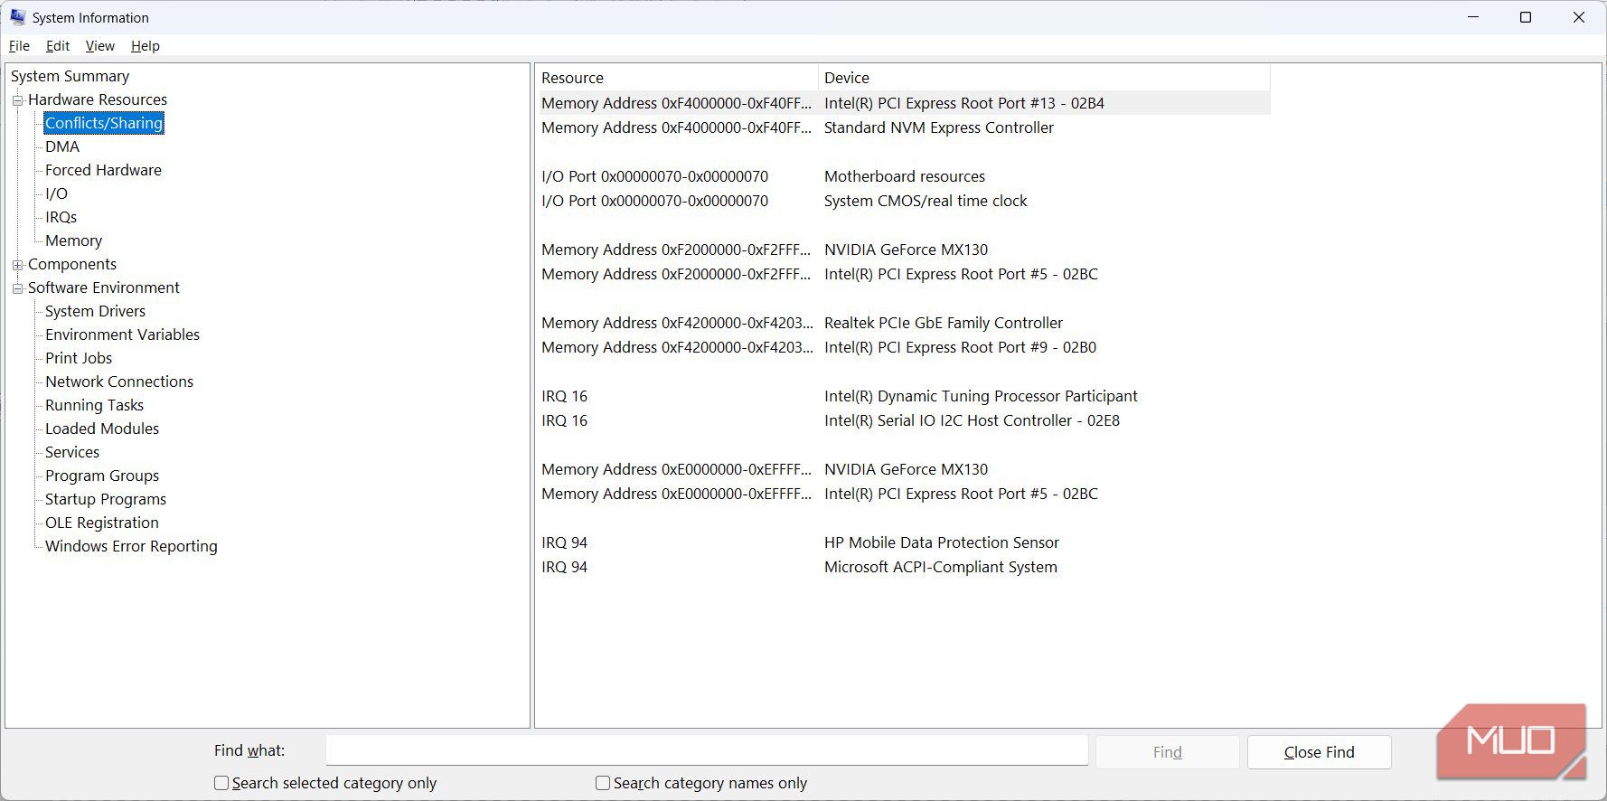Click the Resource column header
Screen dimensions: 1607x801
677,78
